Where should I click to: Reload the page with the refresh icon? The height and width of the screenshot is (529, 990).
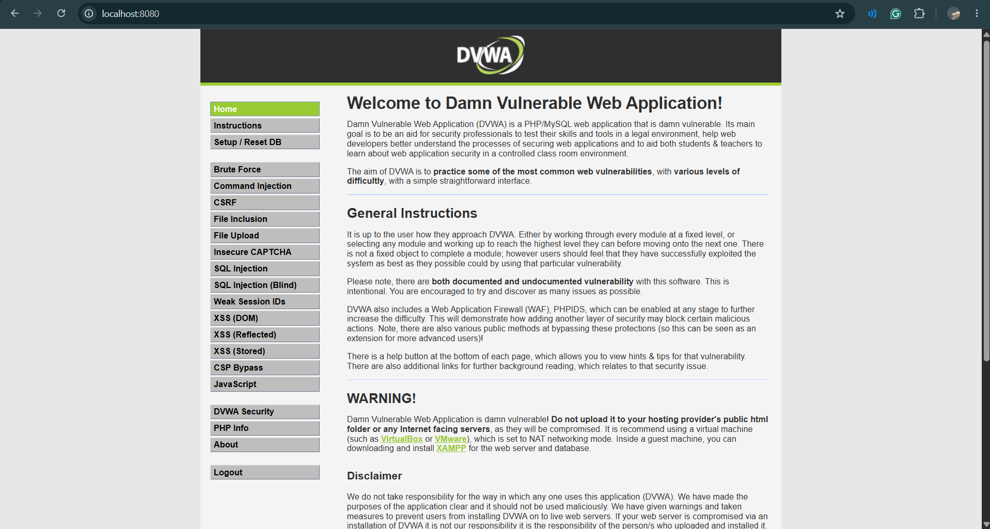pos(61,13)
